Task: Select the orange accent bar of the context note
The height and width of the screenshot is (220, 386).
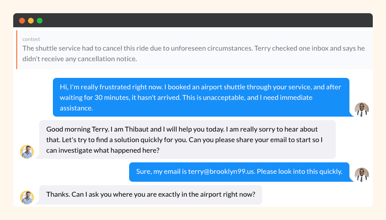Action: coord(17,50)
